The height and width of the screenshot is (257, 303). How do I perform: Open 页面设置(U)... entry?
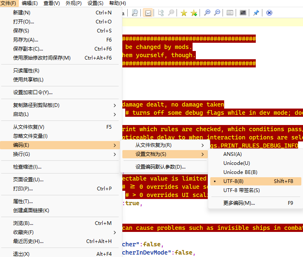point(60,180)
